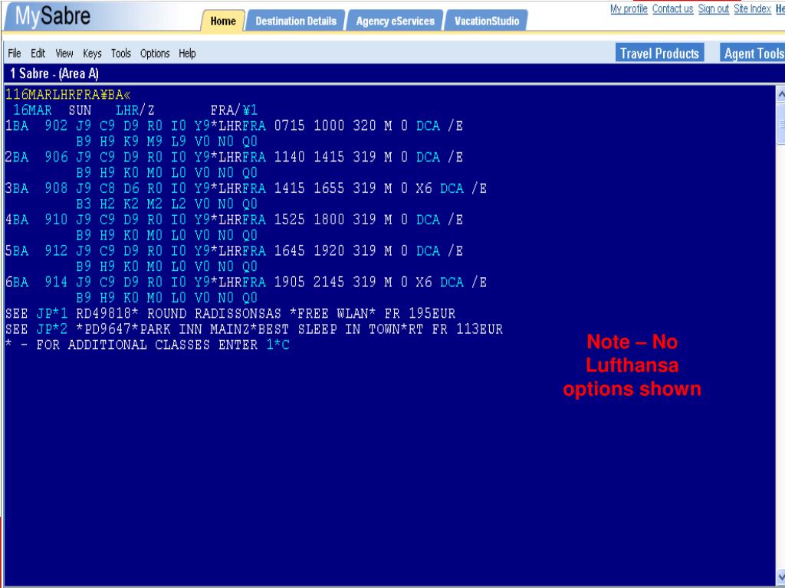Image resolution: width=785 pixels, height=588 pixels.
Task: Click DCA in the BA 906 row
Action: [428, 157]
